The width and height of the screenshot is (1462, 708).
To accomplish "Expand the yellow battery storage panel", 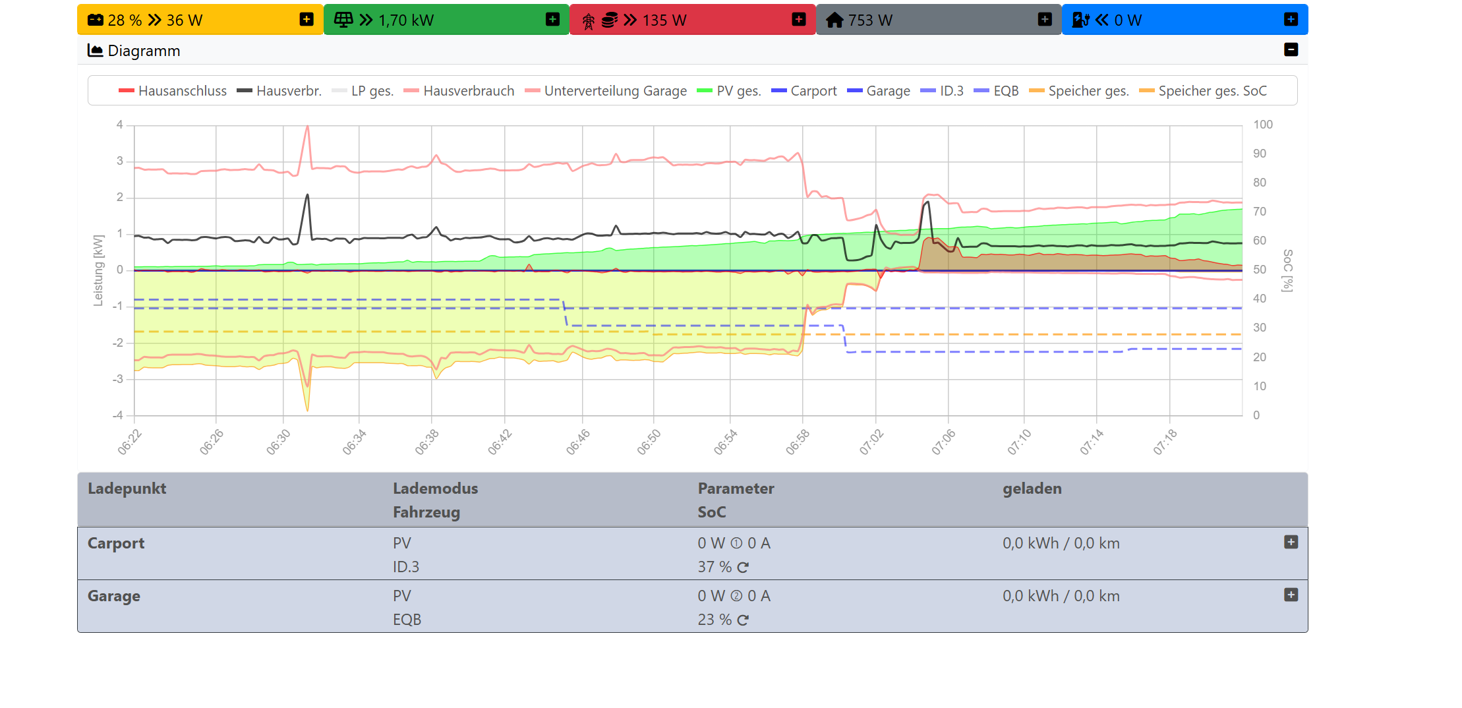I will 307,19.
